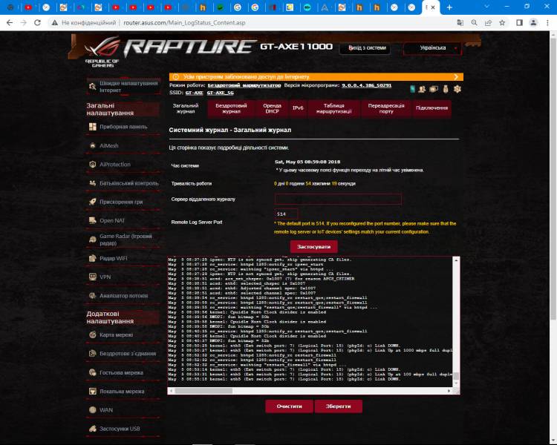
Task: Launch Швидке налаштування Інтернет wizard
Action: [123, 87]
